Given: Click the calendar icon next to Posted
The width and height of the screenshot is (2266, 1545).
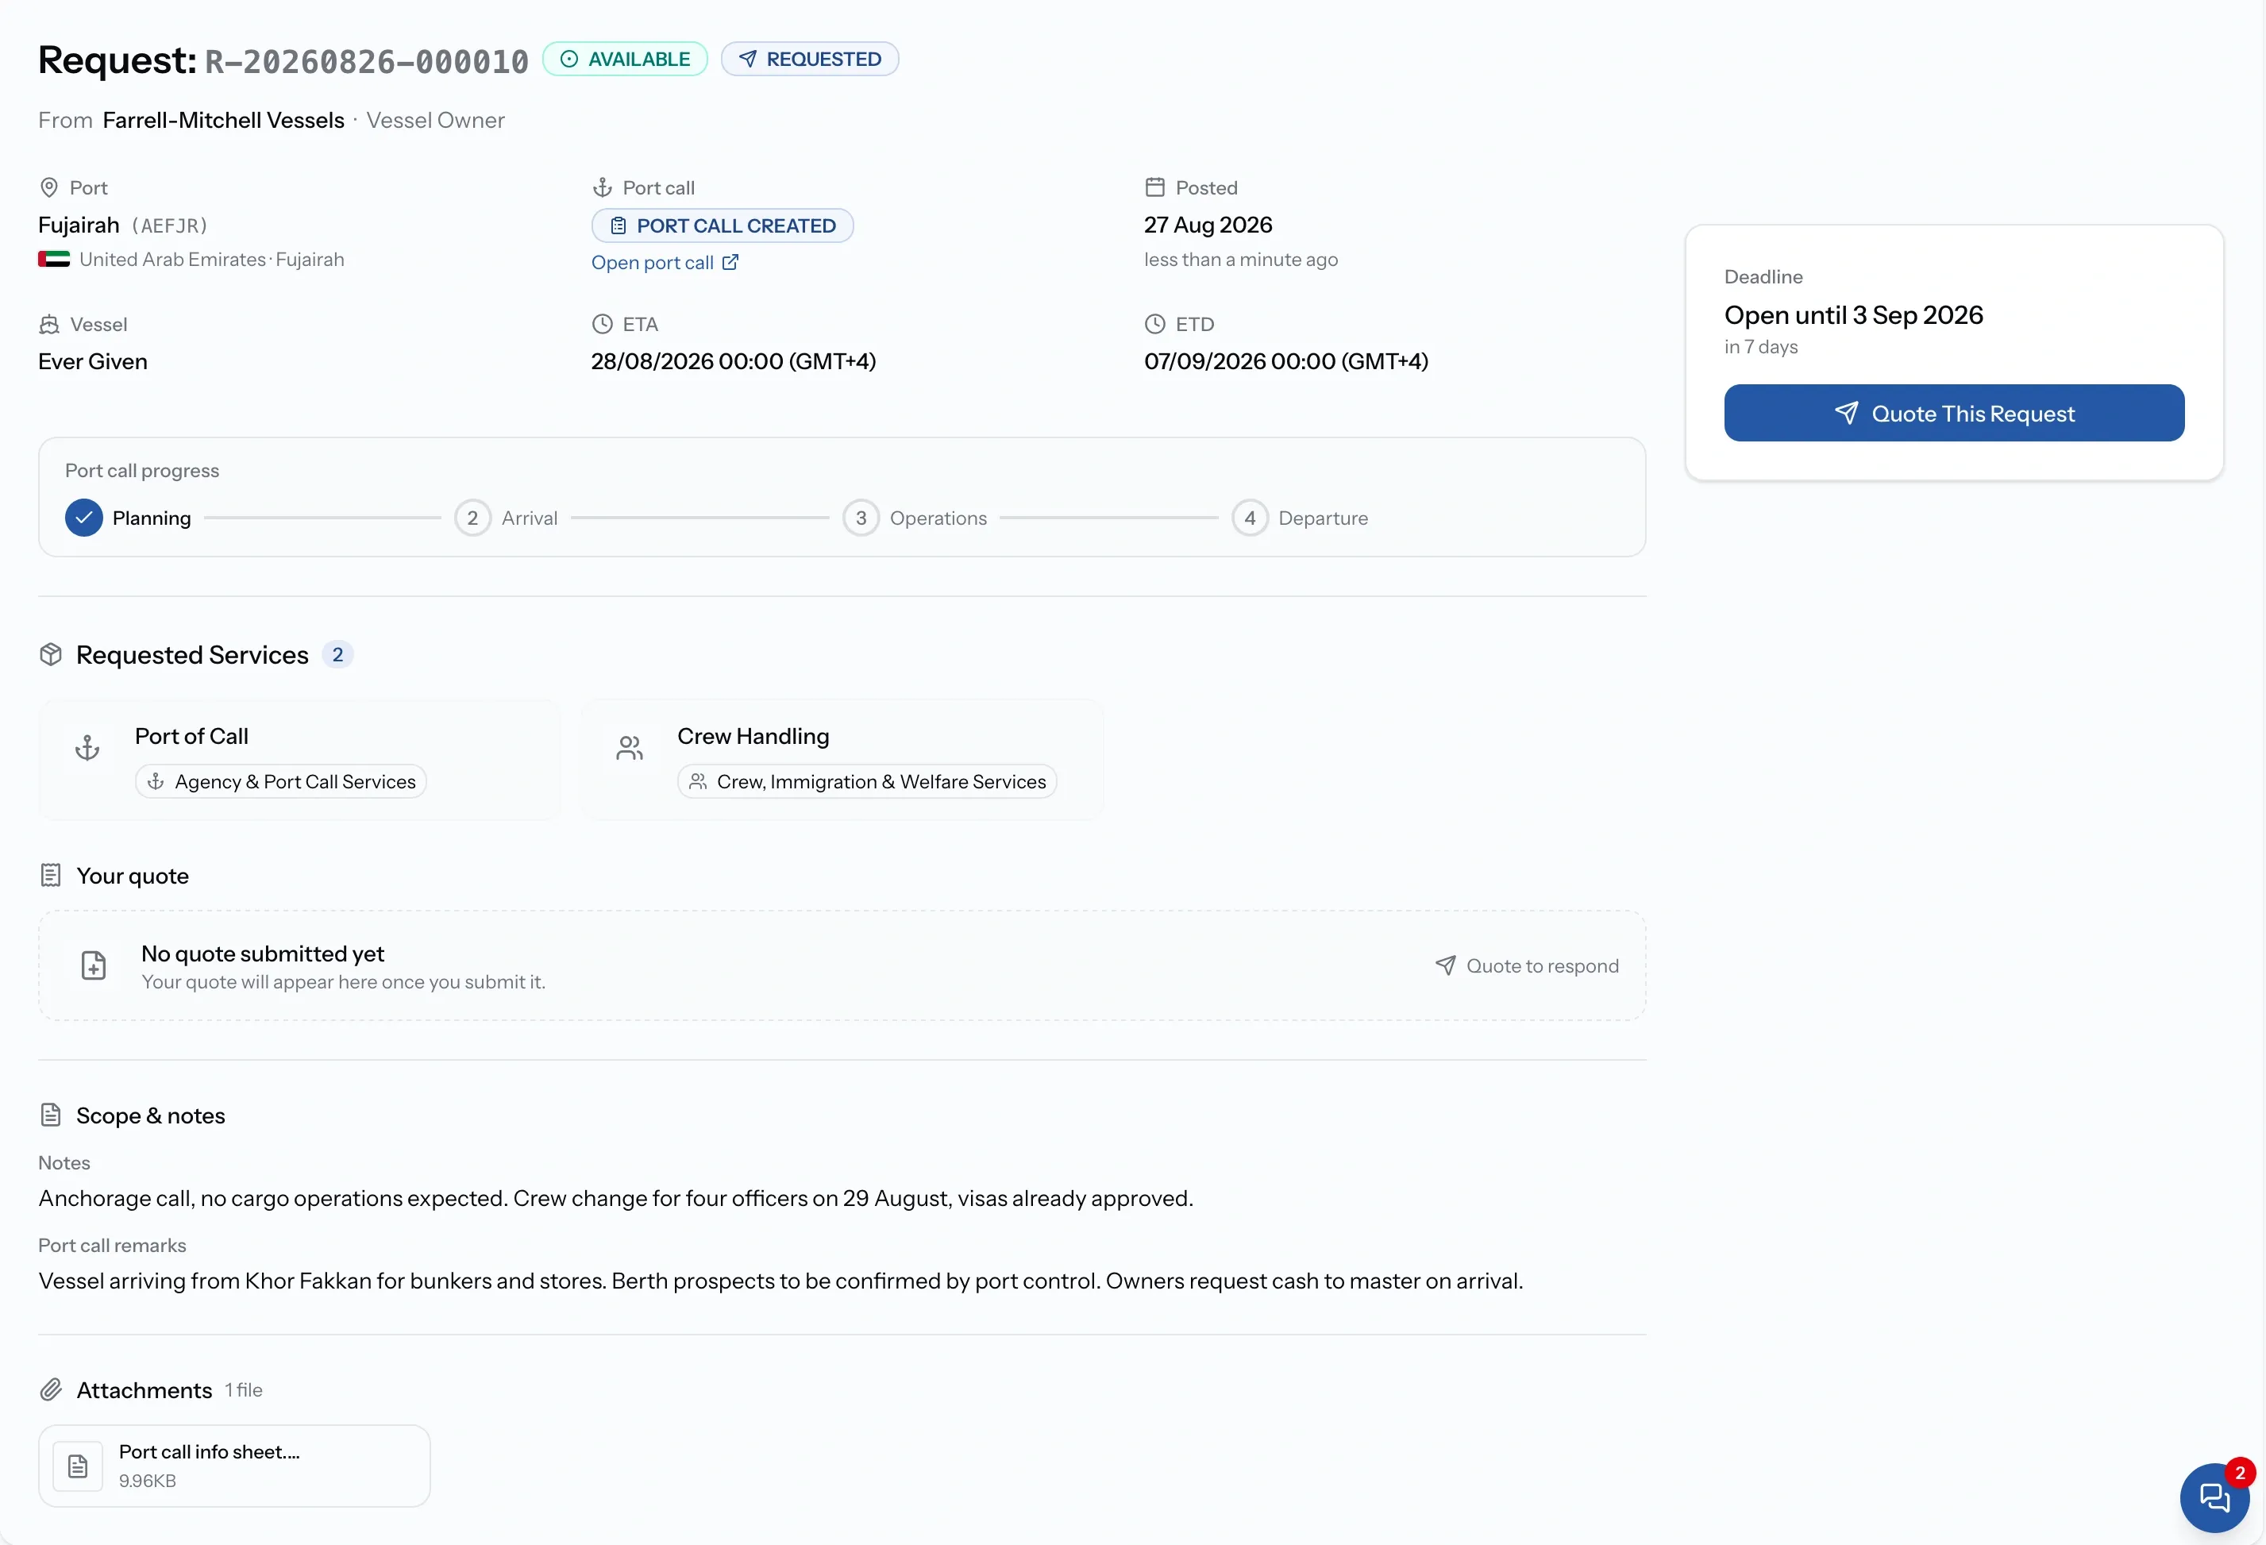Looking at the screenshot, I should click(1154, 187).
